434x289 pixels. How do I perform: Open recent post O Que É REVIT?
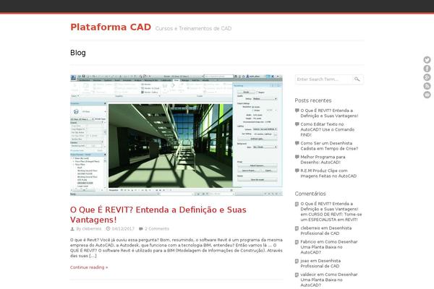329,113
